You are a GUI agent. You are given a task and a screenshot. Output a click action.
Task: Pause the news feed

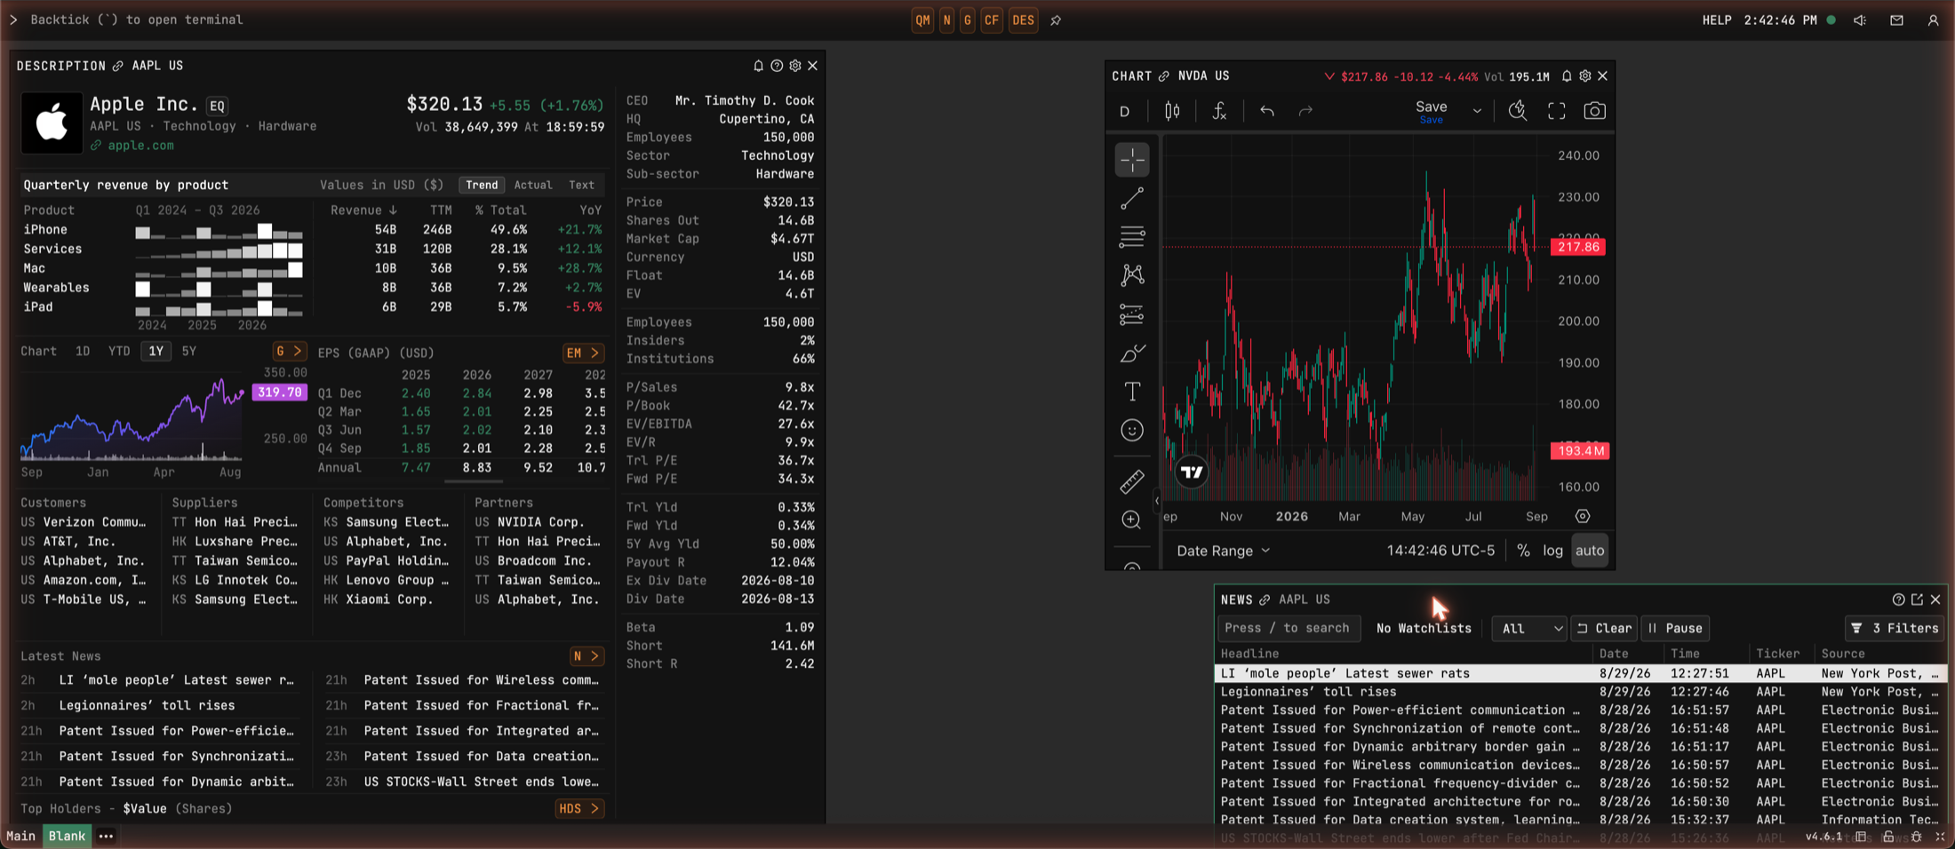(x=1675, y=628)
